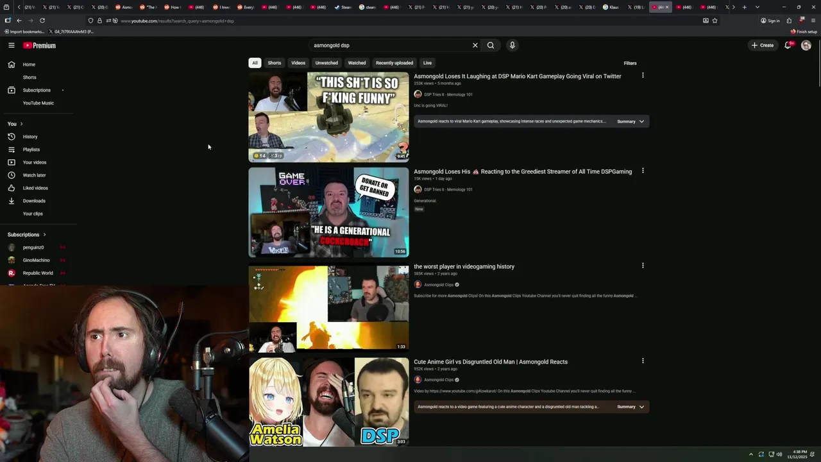Open more options for Cute Anime Girl video
The height and width of the screenshot is (462, 821).
[643, 361]
